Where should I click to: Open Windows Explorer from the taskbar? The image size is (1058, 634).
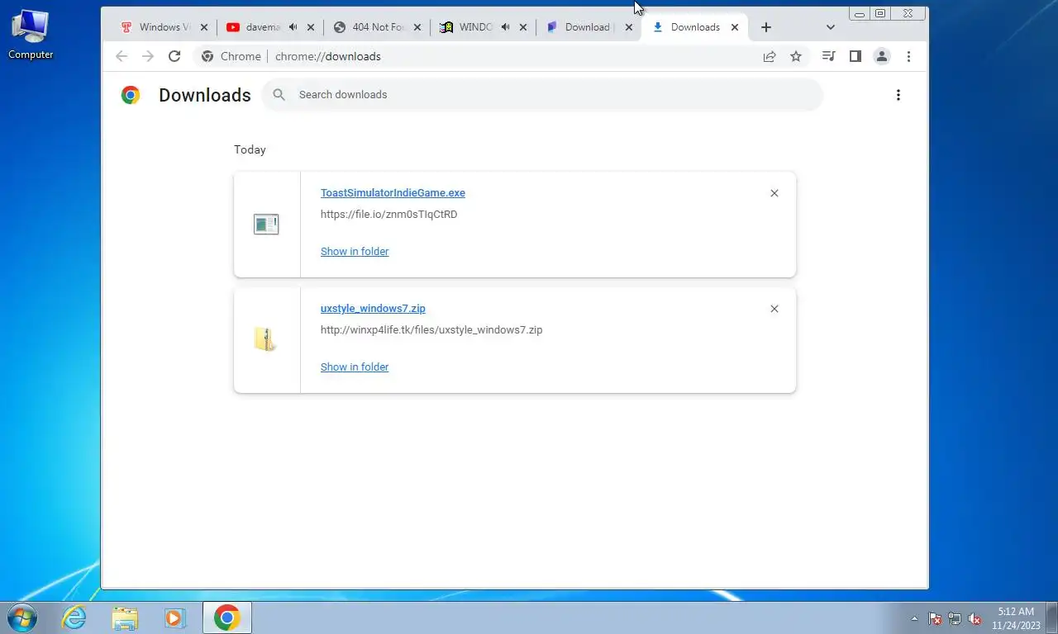pyautogui.click(x=125, y=617)
